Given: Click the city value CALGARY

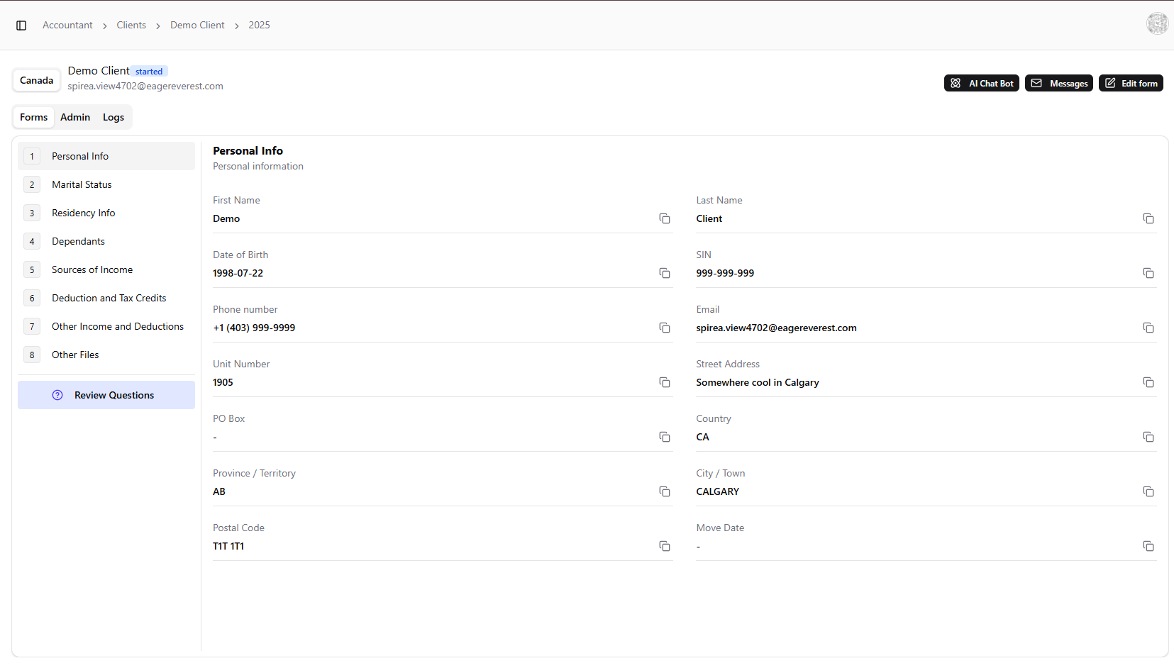Looking at the screenshot, I should tap(717, 491).
